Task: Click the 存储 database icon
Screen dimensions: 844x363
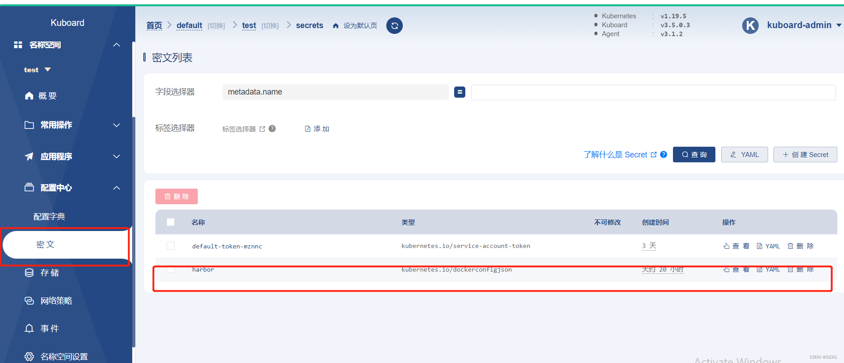Action: [x=29, y=272]
